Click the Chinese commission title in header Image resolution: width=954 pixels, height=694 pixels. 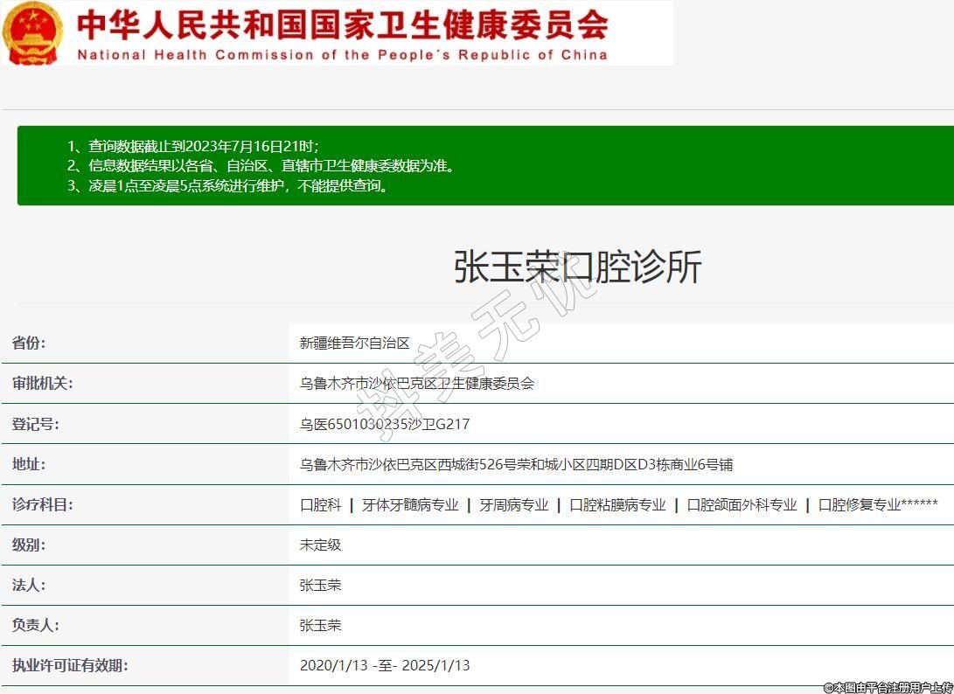[343, 24]
